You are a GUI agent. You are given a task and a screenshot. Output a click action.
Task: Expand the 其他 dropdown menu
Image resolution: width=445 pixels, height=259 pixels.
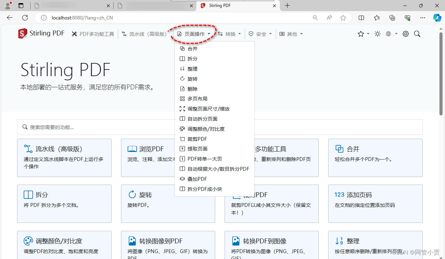(x=291, y=34)
